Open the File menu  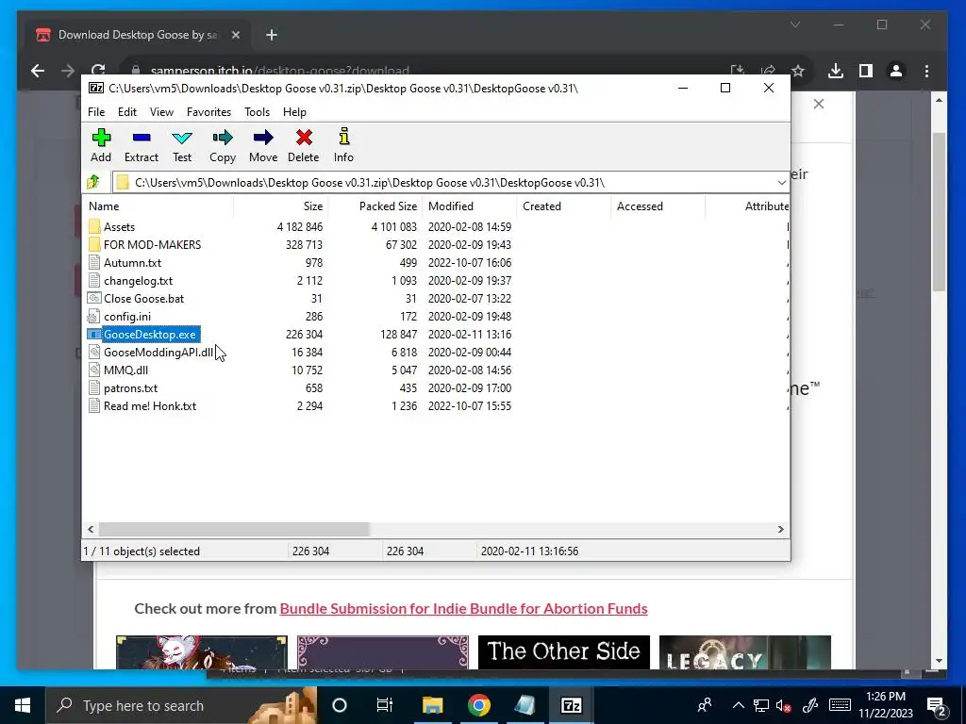click(x=96, y=112)
